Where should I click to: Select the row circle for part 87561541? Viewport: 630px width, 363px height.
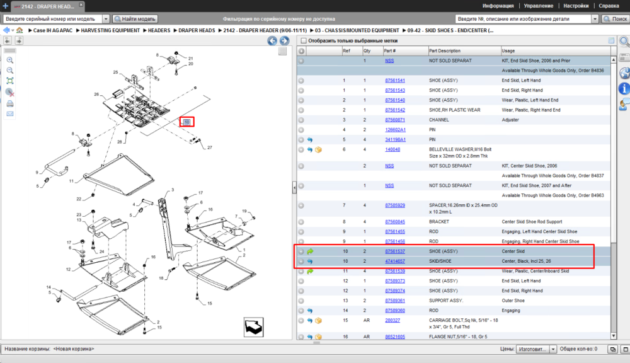(301, 81)
